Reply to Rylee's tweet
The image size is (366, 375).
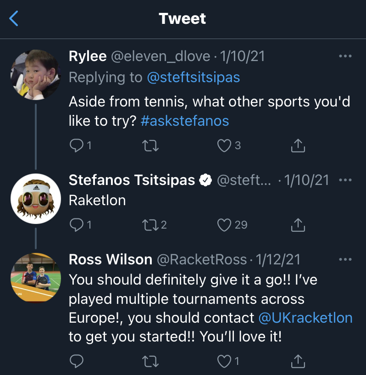76,146
